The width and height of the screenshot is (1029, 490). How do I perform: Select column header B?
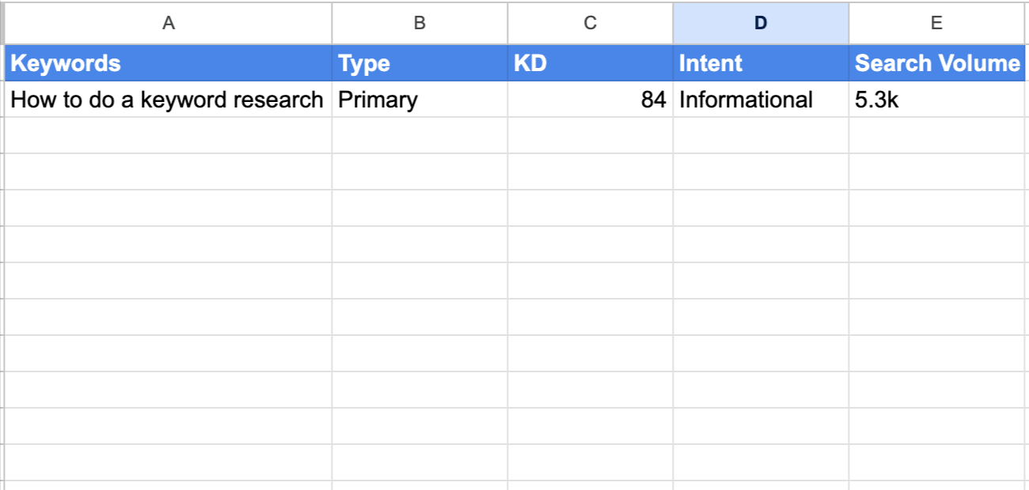click(420, 23)
